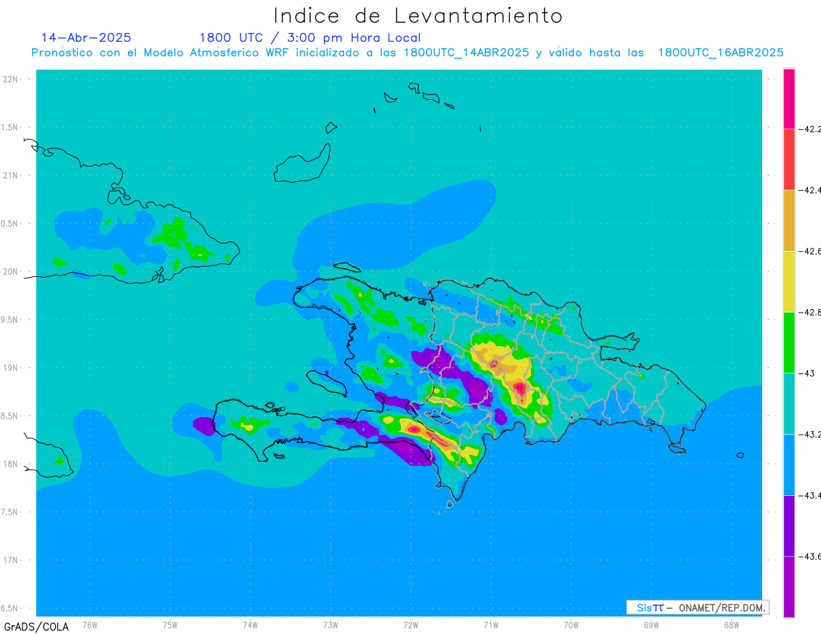Choose the green legend swatch below -42.8

(x=789, y=342)
